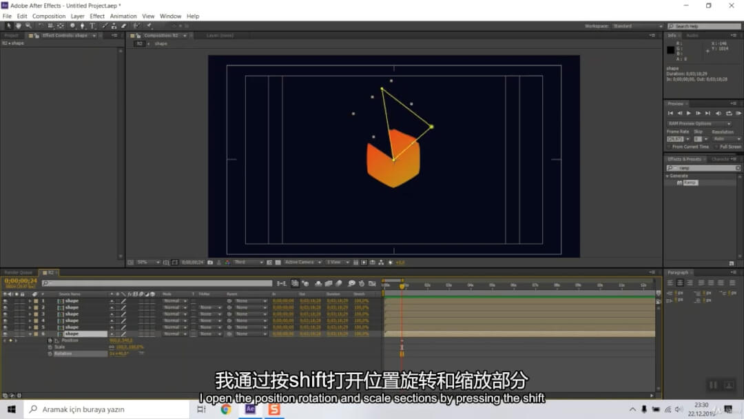
Task: Enable frame blending for timeline
Action: pos(329,284)
